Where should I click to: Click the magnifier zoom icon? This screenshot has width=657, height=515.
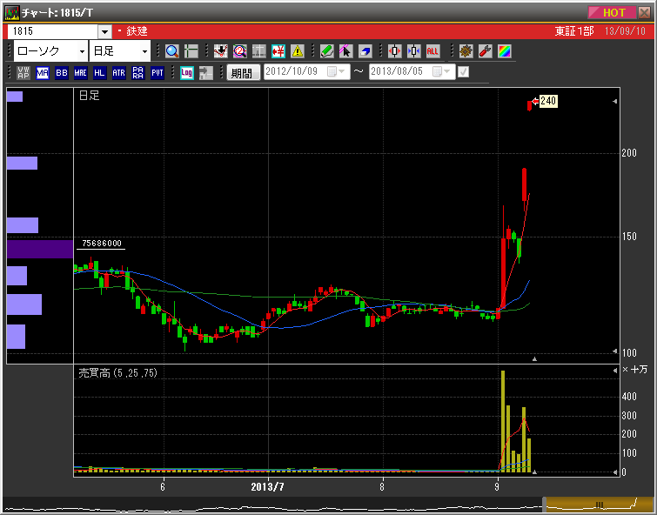172,51
